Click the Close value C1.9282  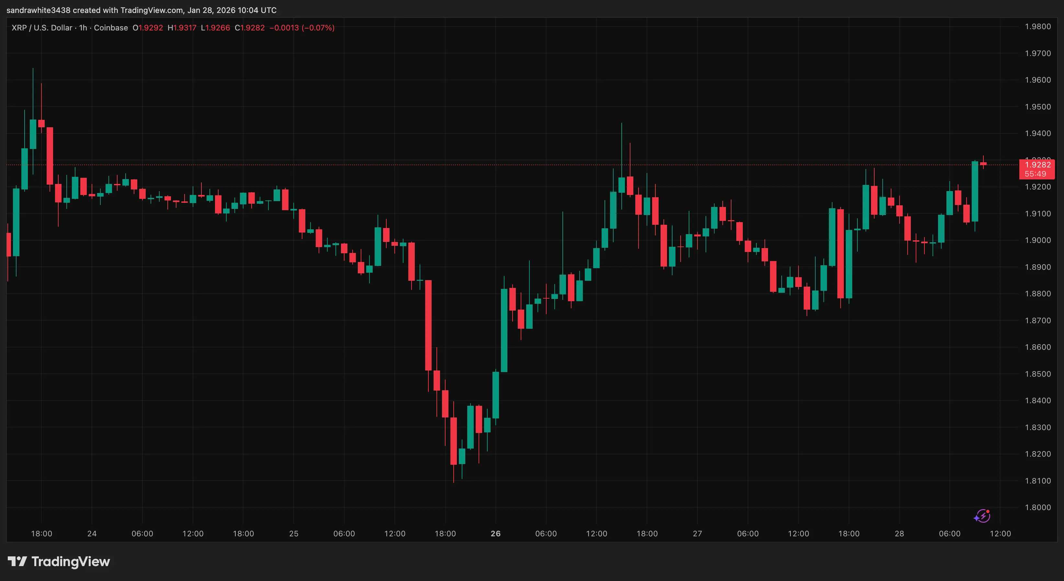pyautogui.click(x=249, y=28)
